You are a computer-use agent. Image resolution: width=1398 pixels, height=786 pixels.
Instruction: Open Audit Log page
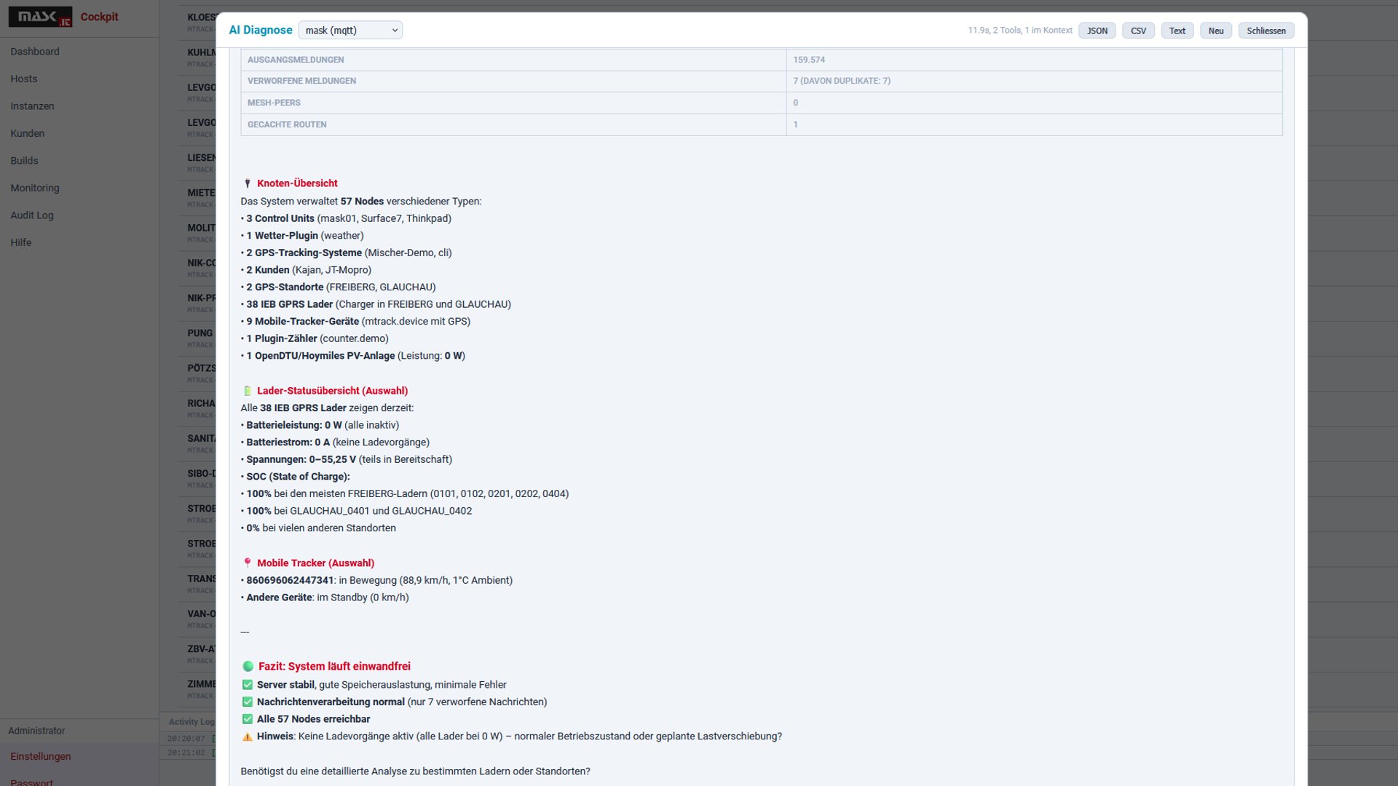32,215
